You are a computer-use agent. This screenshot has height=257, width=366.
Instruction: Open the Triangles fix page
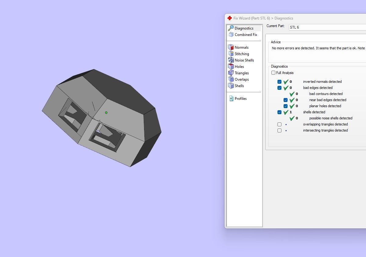click(x=241, y=73)
